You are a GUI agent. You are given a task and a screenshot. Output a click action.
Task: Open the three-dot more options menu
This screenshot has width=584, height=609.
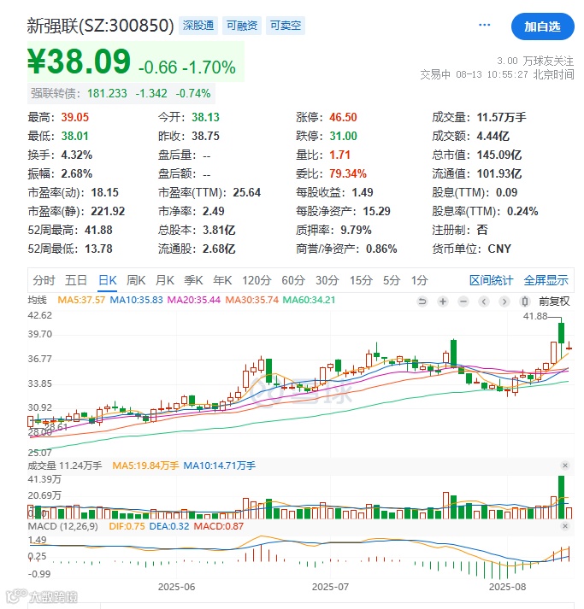[484, 25]
